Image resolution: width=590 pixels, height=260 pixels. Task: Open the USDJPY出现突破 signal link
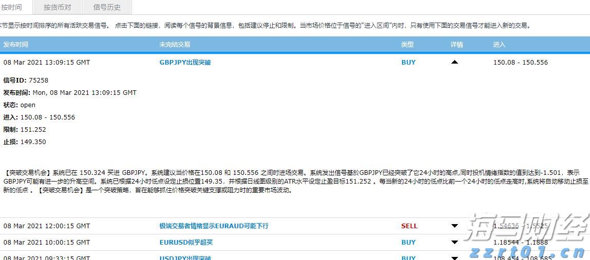(x=185, y=257)
